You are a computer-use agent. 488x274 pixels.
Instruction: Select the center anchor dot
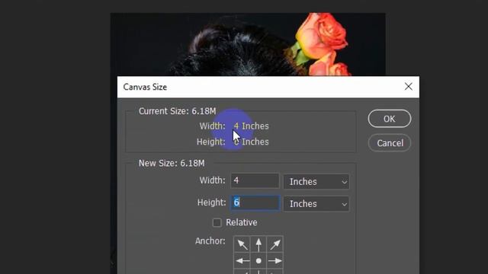tap(258, 260)
